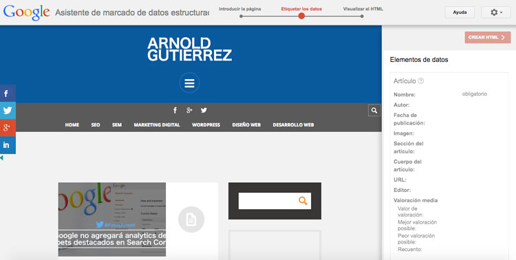Open the DESARROLLO WEB menu item
Viewport: 516px width, 260px height.
click(293, 124)
